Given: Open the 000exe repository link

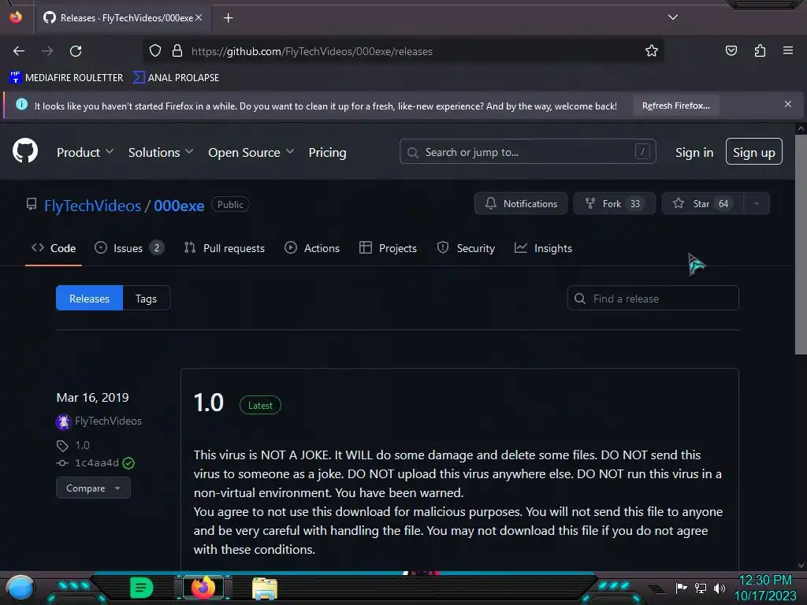Looking at the screenshot, I should tap(179, 206).
